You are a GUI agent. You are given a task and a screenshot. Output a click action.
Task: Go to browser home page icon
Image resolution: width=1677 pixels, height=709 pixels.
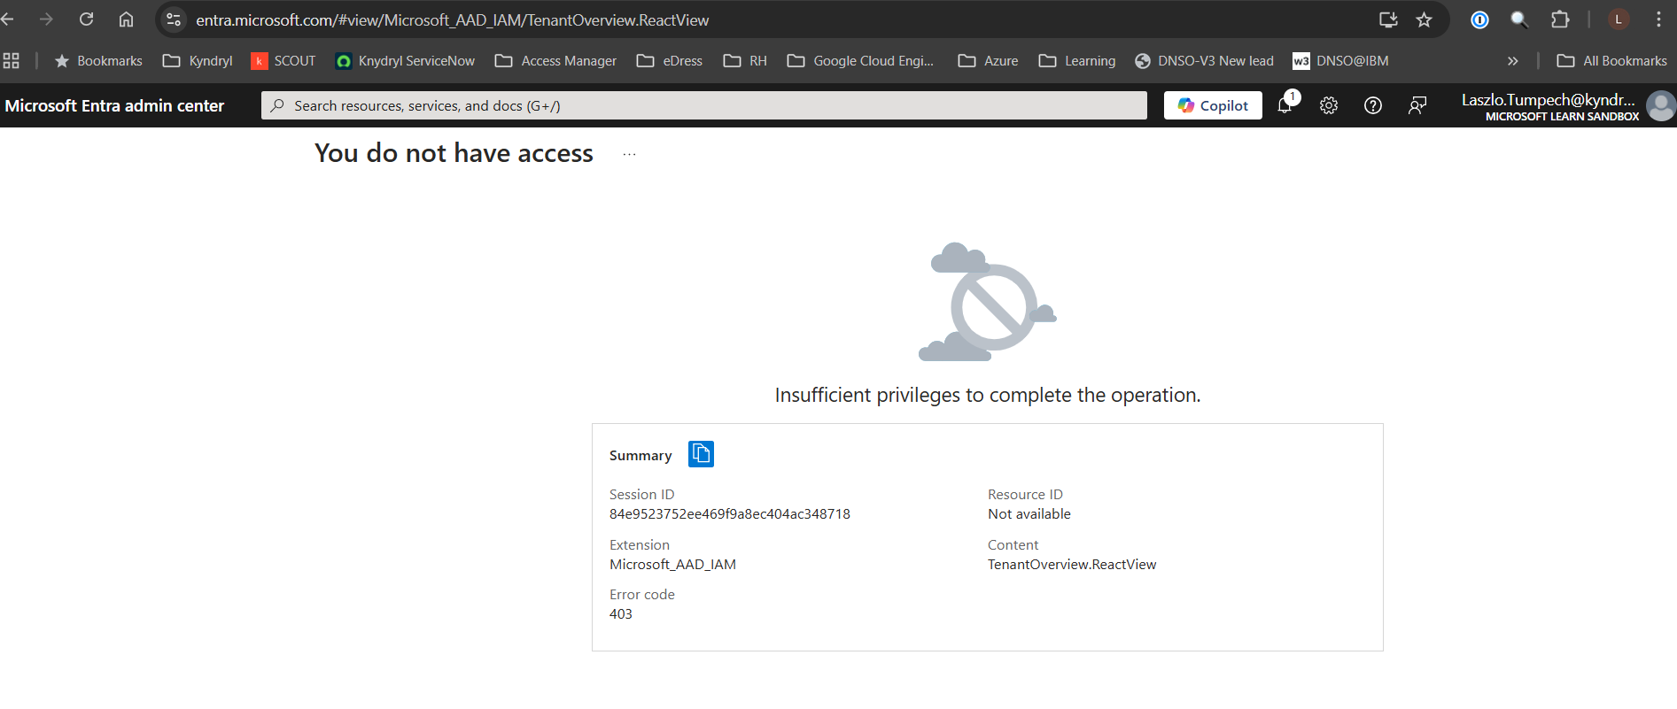[126, 19]
